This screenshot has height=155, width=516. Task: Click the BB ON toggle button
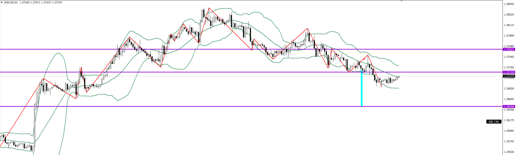pos(494,122)
